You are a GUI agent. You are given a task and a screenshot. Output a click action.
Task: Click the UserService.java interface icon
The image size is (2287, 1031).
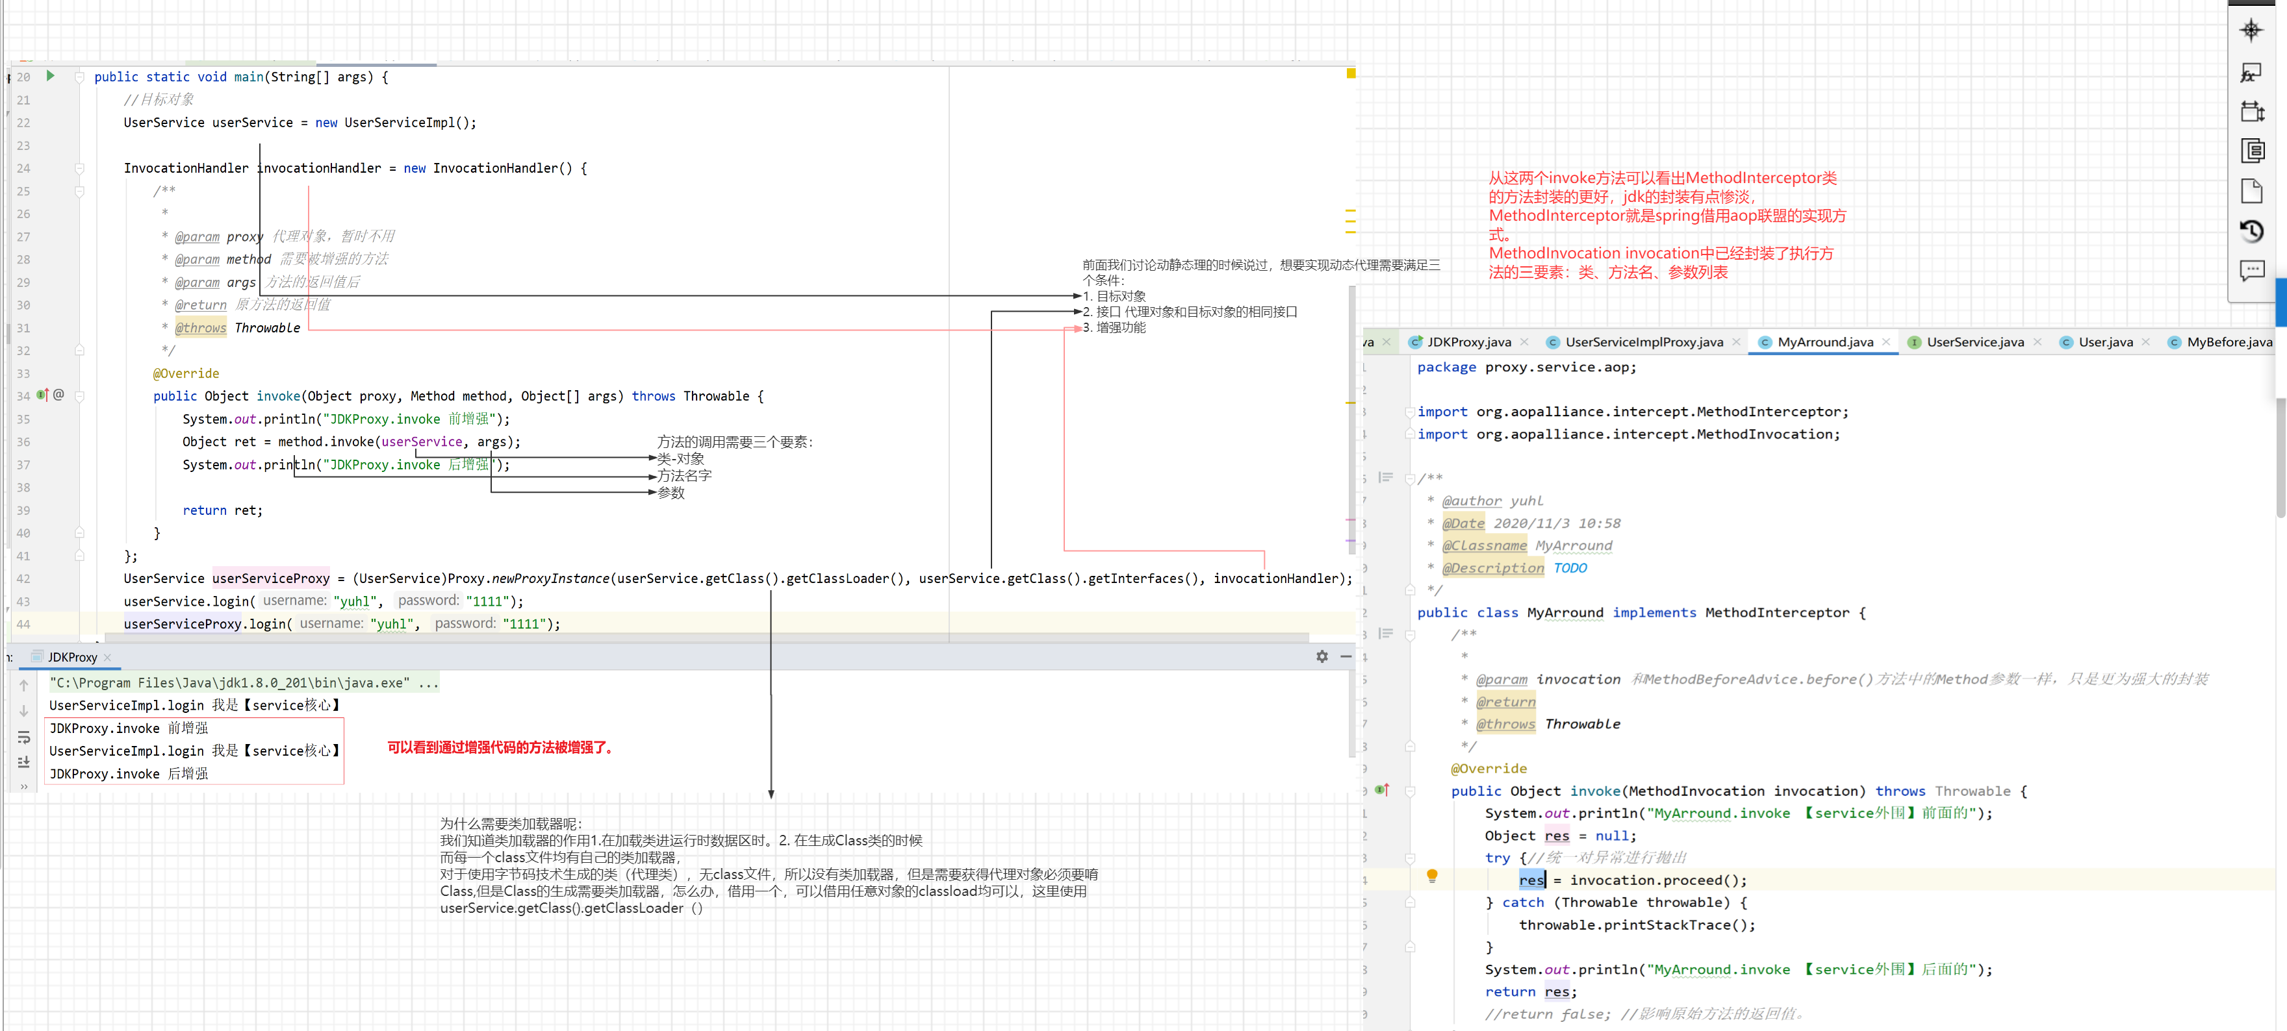coord(1915,343)
